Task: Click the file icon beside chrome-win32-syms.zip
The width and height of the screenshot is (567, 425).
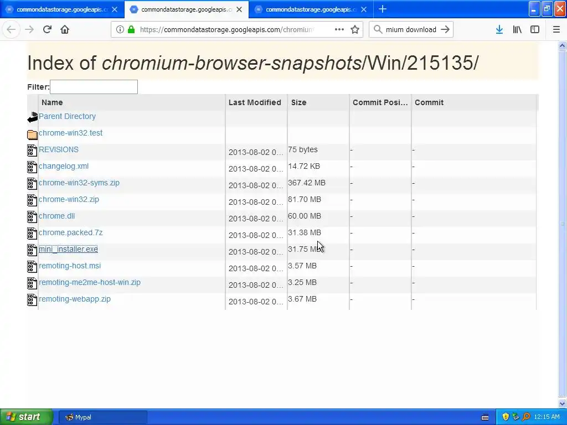Action: click(x=32, y=184)
